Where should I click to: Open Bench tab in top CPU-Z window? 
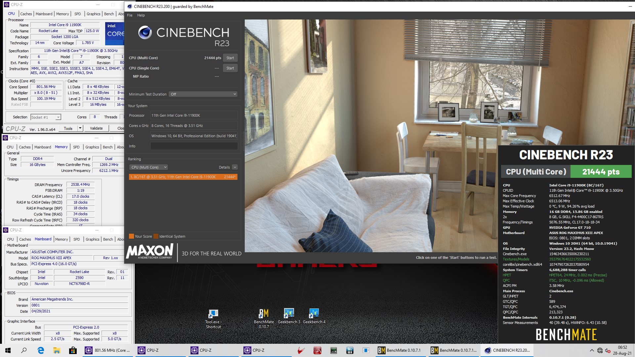pos(109,14)
